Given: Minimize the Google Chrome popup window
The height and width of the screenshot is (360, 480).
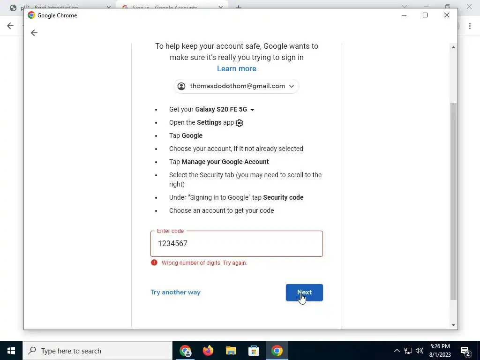Looking at the screenshot, I should click(404, 15).
